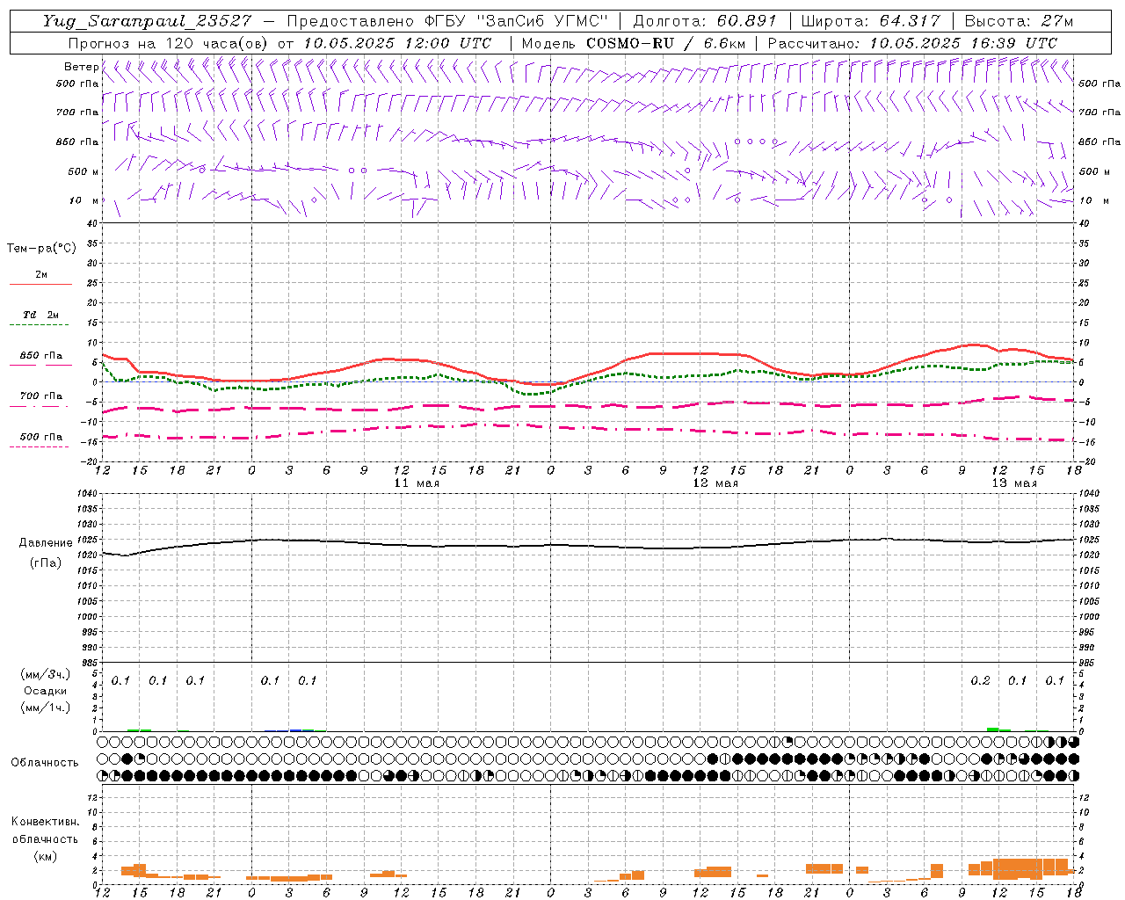Click the station name Yug_Saranpaul_23527

(147, 21)
